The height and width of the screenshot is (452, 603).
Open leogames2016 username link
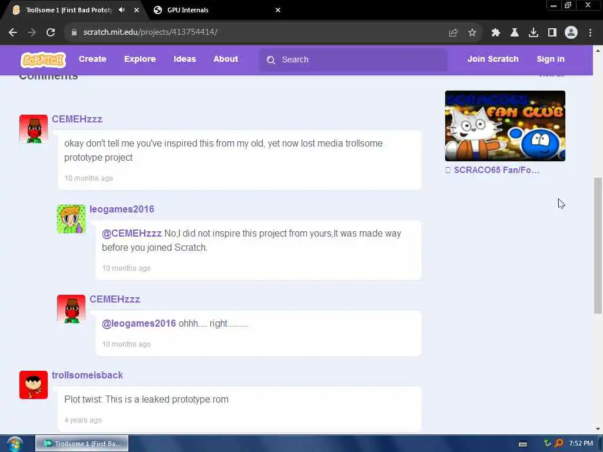point(122,209)
